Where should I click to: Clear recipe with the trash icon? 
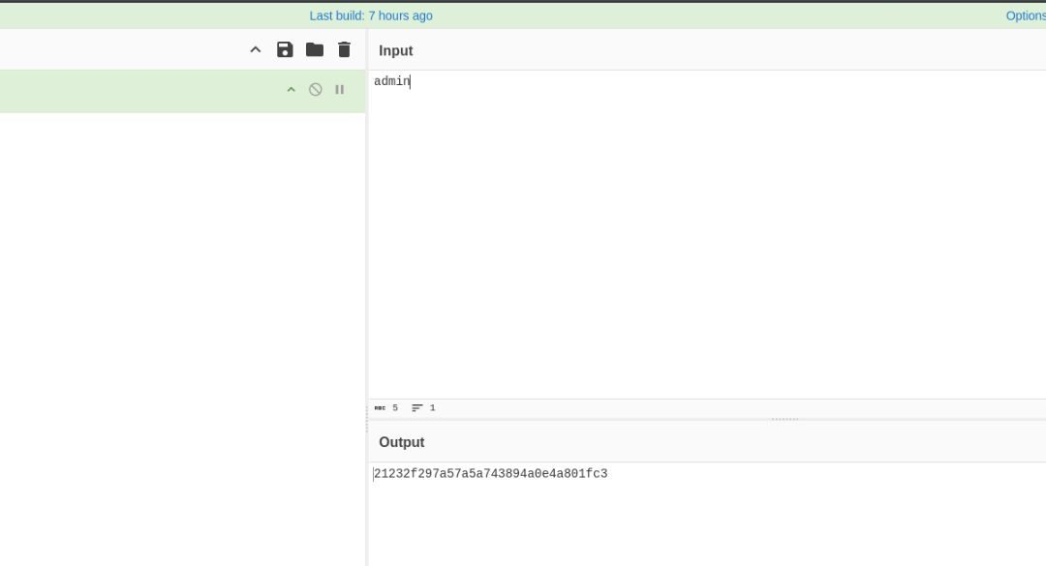coord(344,49)
